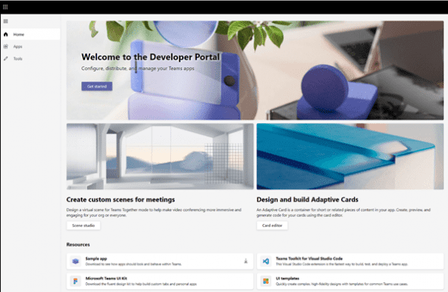Screen dimensions: 448x292
Task: Open the app launcher grid icon
Action: coord(5,7)
